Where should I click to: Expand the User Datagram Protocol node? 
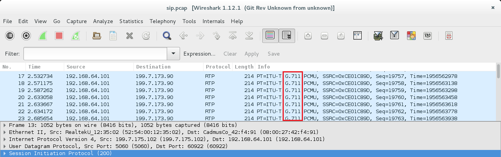coord(4,146)
